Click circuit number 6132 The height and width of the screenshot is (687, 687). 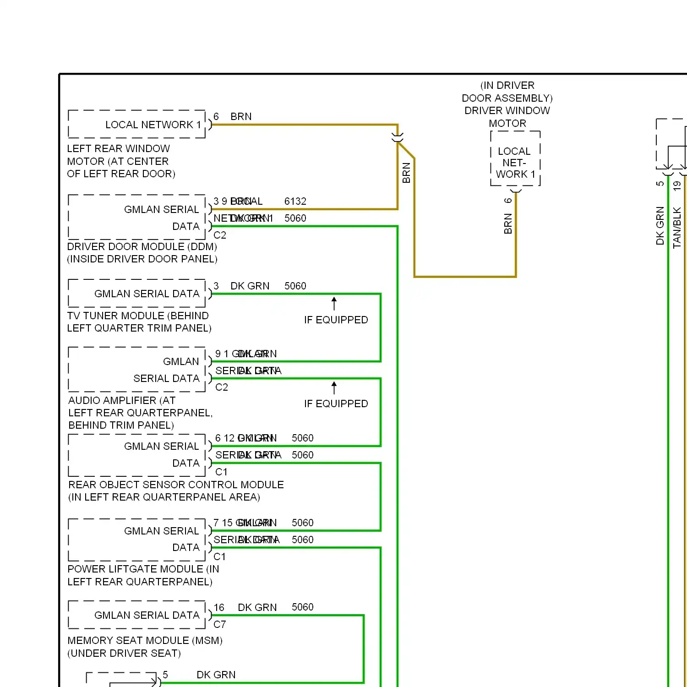point(295,202)
